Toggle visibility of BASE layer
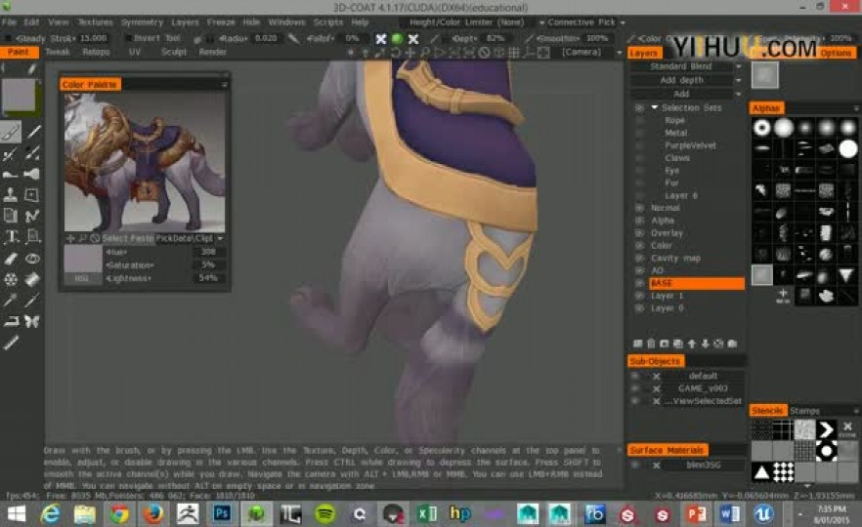 pyautogui.click(x=639, y=283)
